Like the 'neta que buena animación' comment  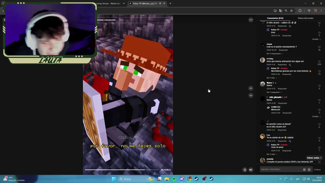[x=319, y=62]
